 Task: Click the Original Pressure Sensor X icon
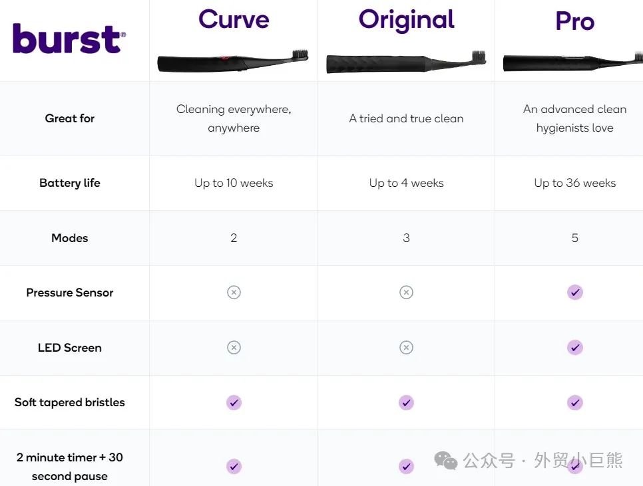(x=407, y=293)
